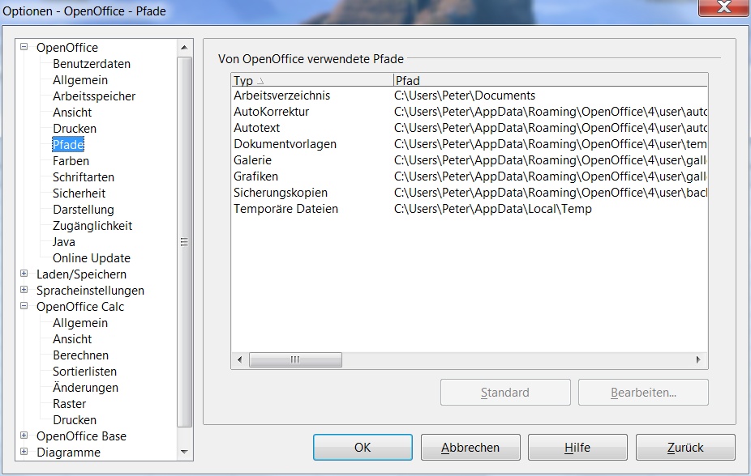Screen dimensions: 751x476
Task: Sort the path list by Typ column
Action: [311, 80]
